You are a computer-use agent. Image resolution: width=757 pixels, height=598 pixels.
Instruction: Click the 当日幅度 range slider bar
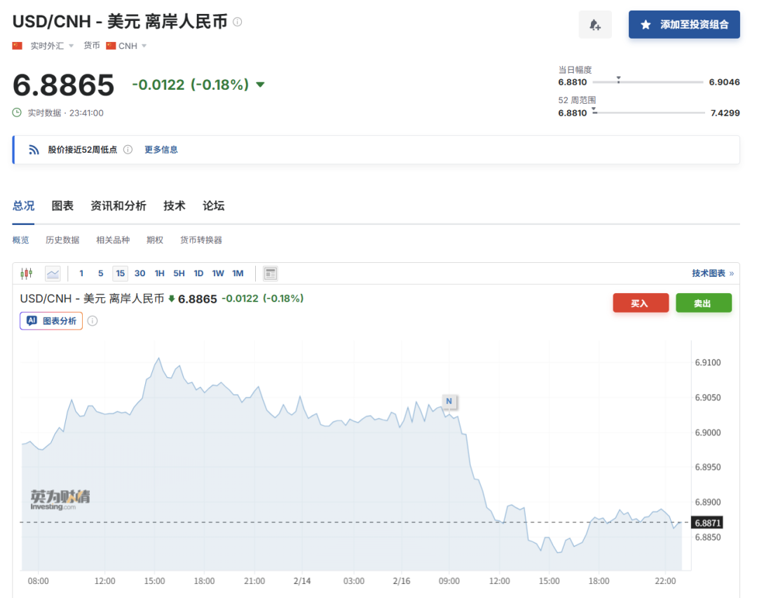(648, 82)
